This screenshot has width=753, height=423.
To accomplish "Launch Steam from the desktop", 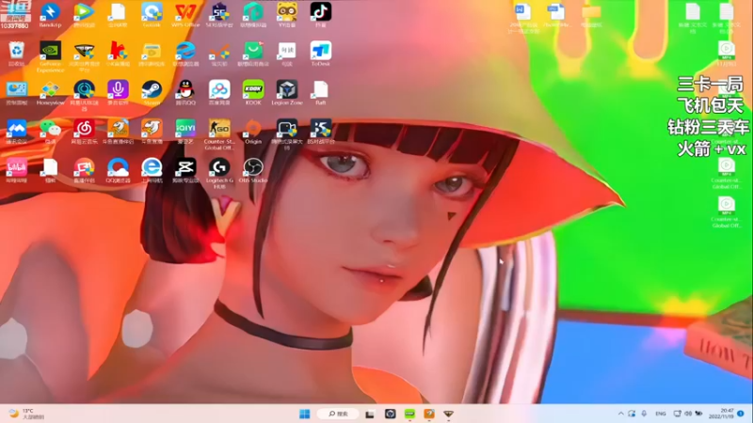I will click(152, 92).
